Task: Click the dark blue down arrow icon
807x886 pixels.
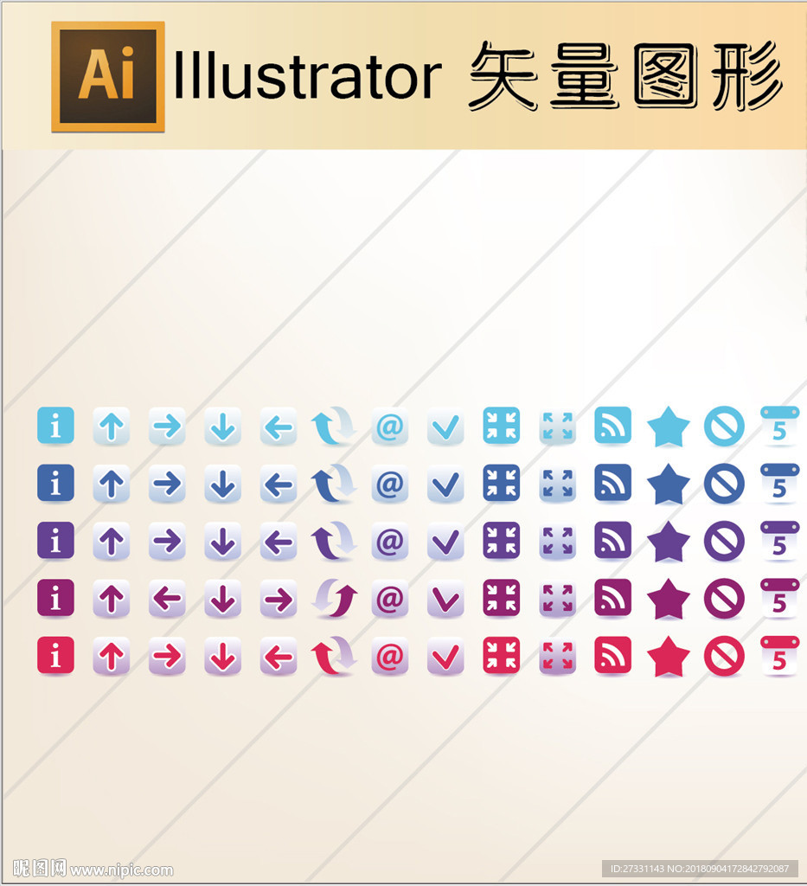Action: point(222,483)
